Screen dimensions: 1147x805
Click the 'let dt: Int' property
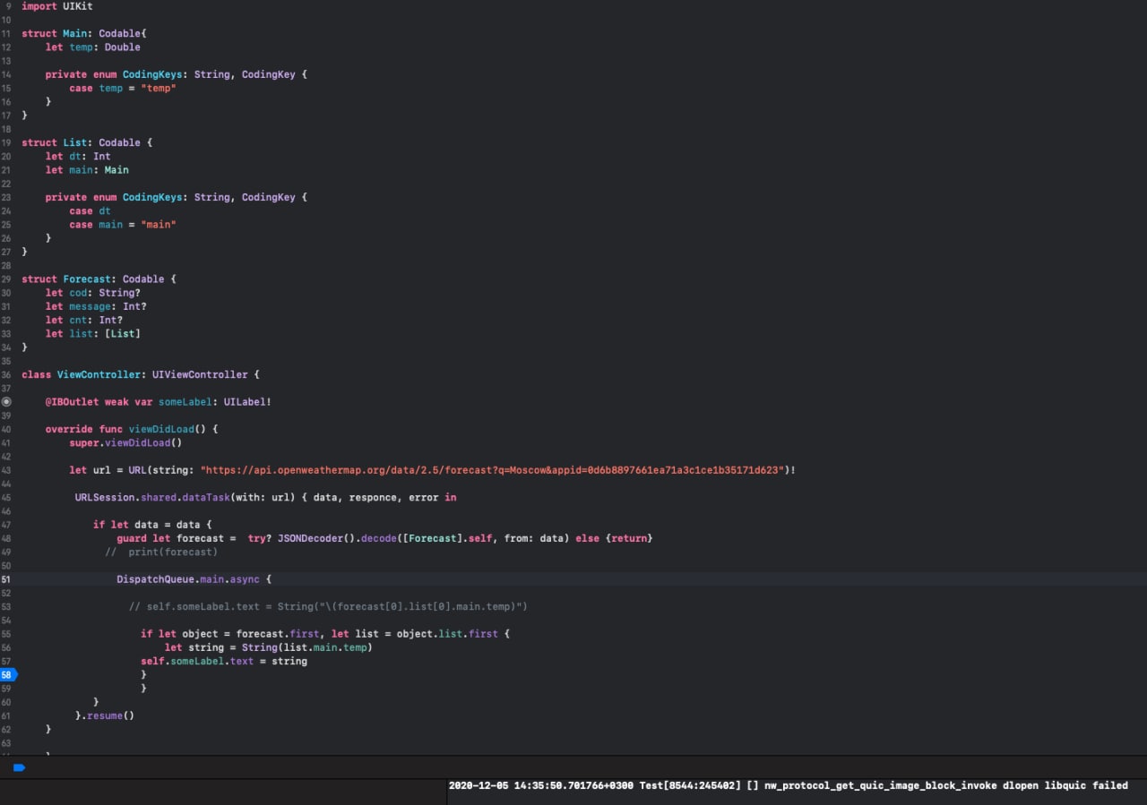pos(78,156)
